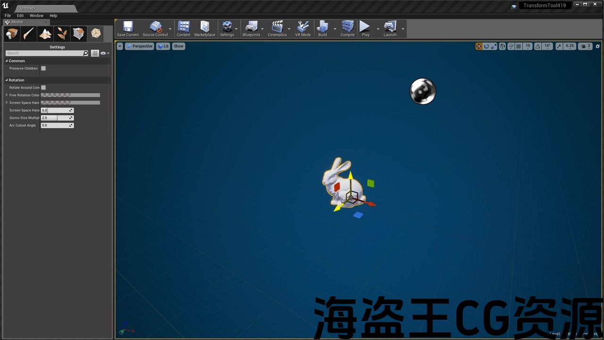Screen dimensions: 604x340
Task: Open the Marketplace from the toolbar
Action: click(205, 29)
